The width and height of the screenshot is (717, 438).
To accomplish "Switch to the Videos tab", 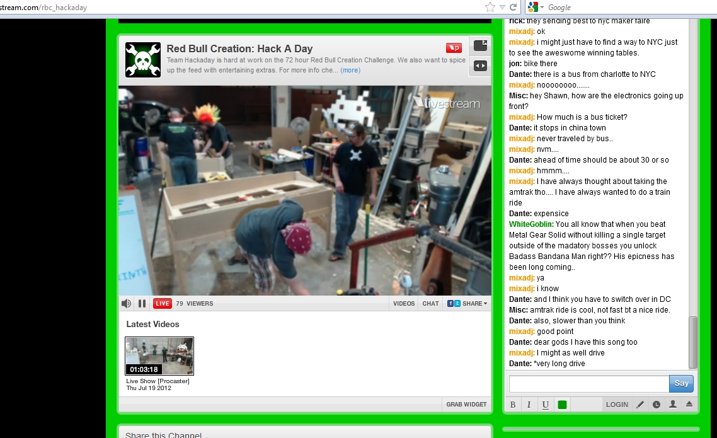I will pyautogui.click(x=404, y=304).
